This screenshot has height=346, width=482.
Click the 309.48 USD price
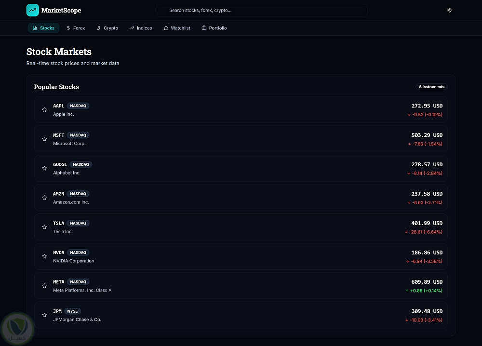[x=427, y=311]
